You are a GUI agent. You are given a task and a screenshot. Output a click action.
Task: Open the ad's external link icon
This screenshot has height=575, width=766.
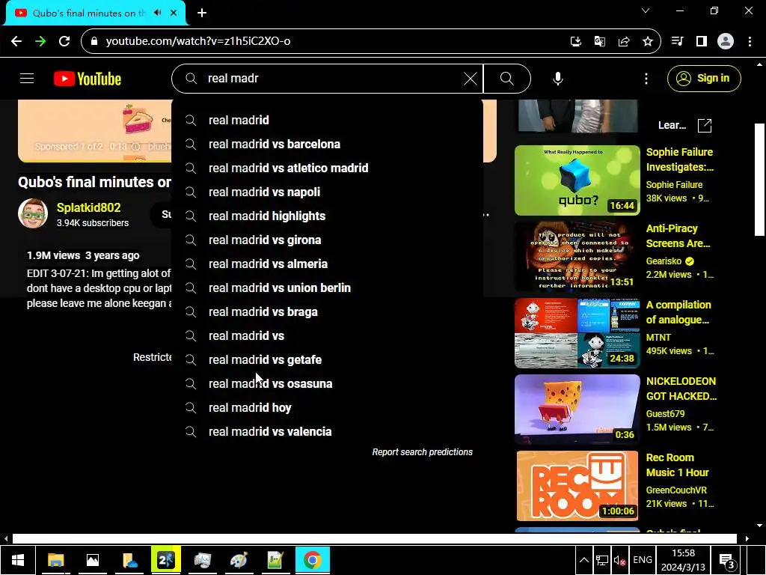(x=705, y=126)
